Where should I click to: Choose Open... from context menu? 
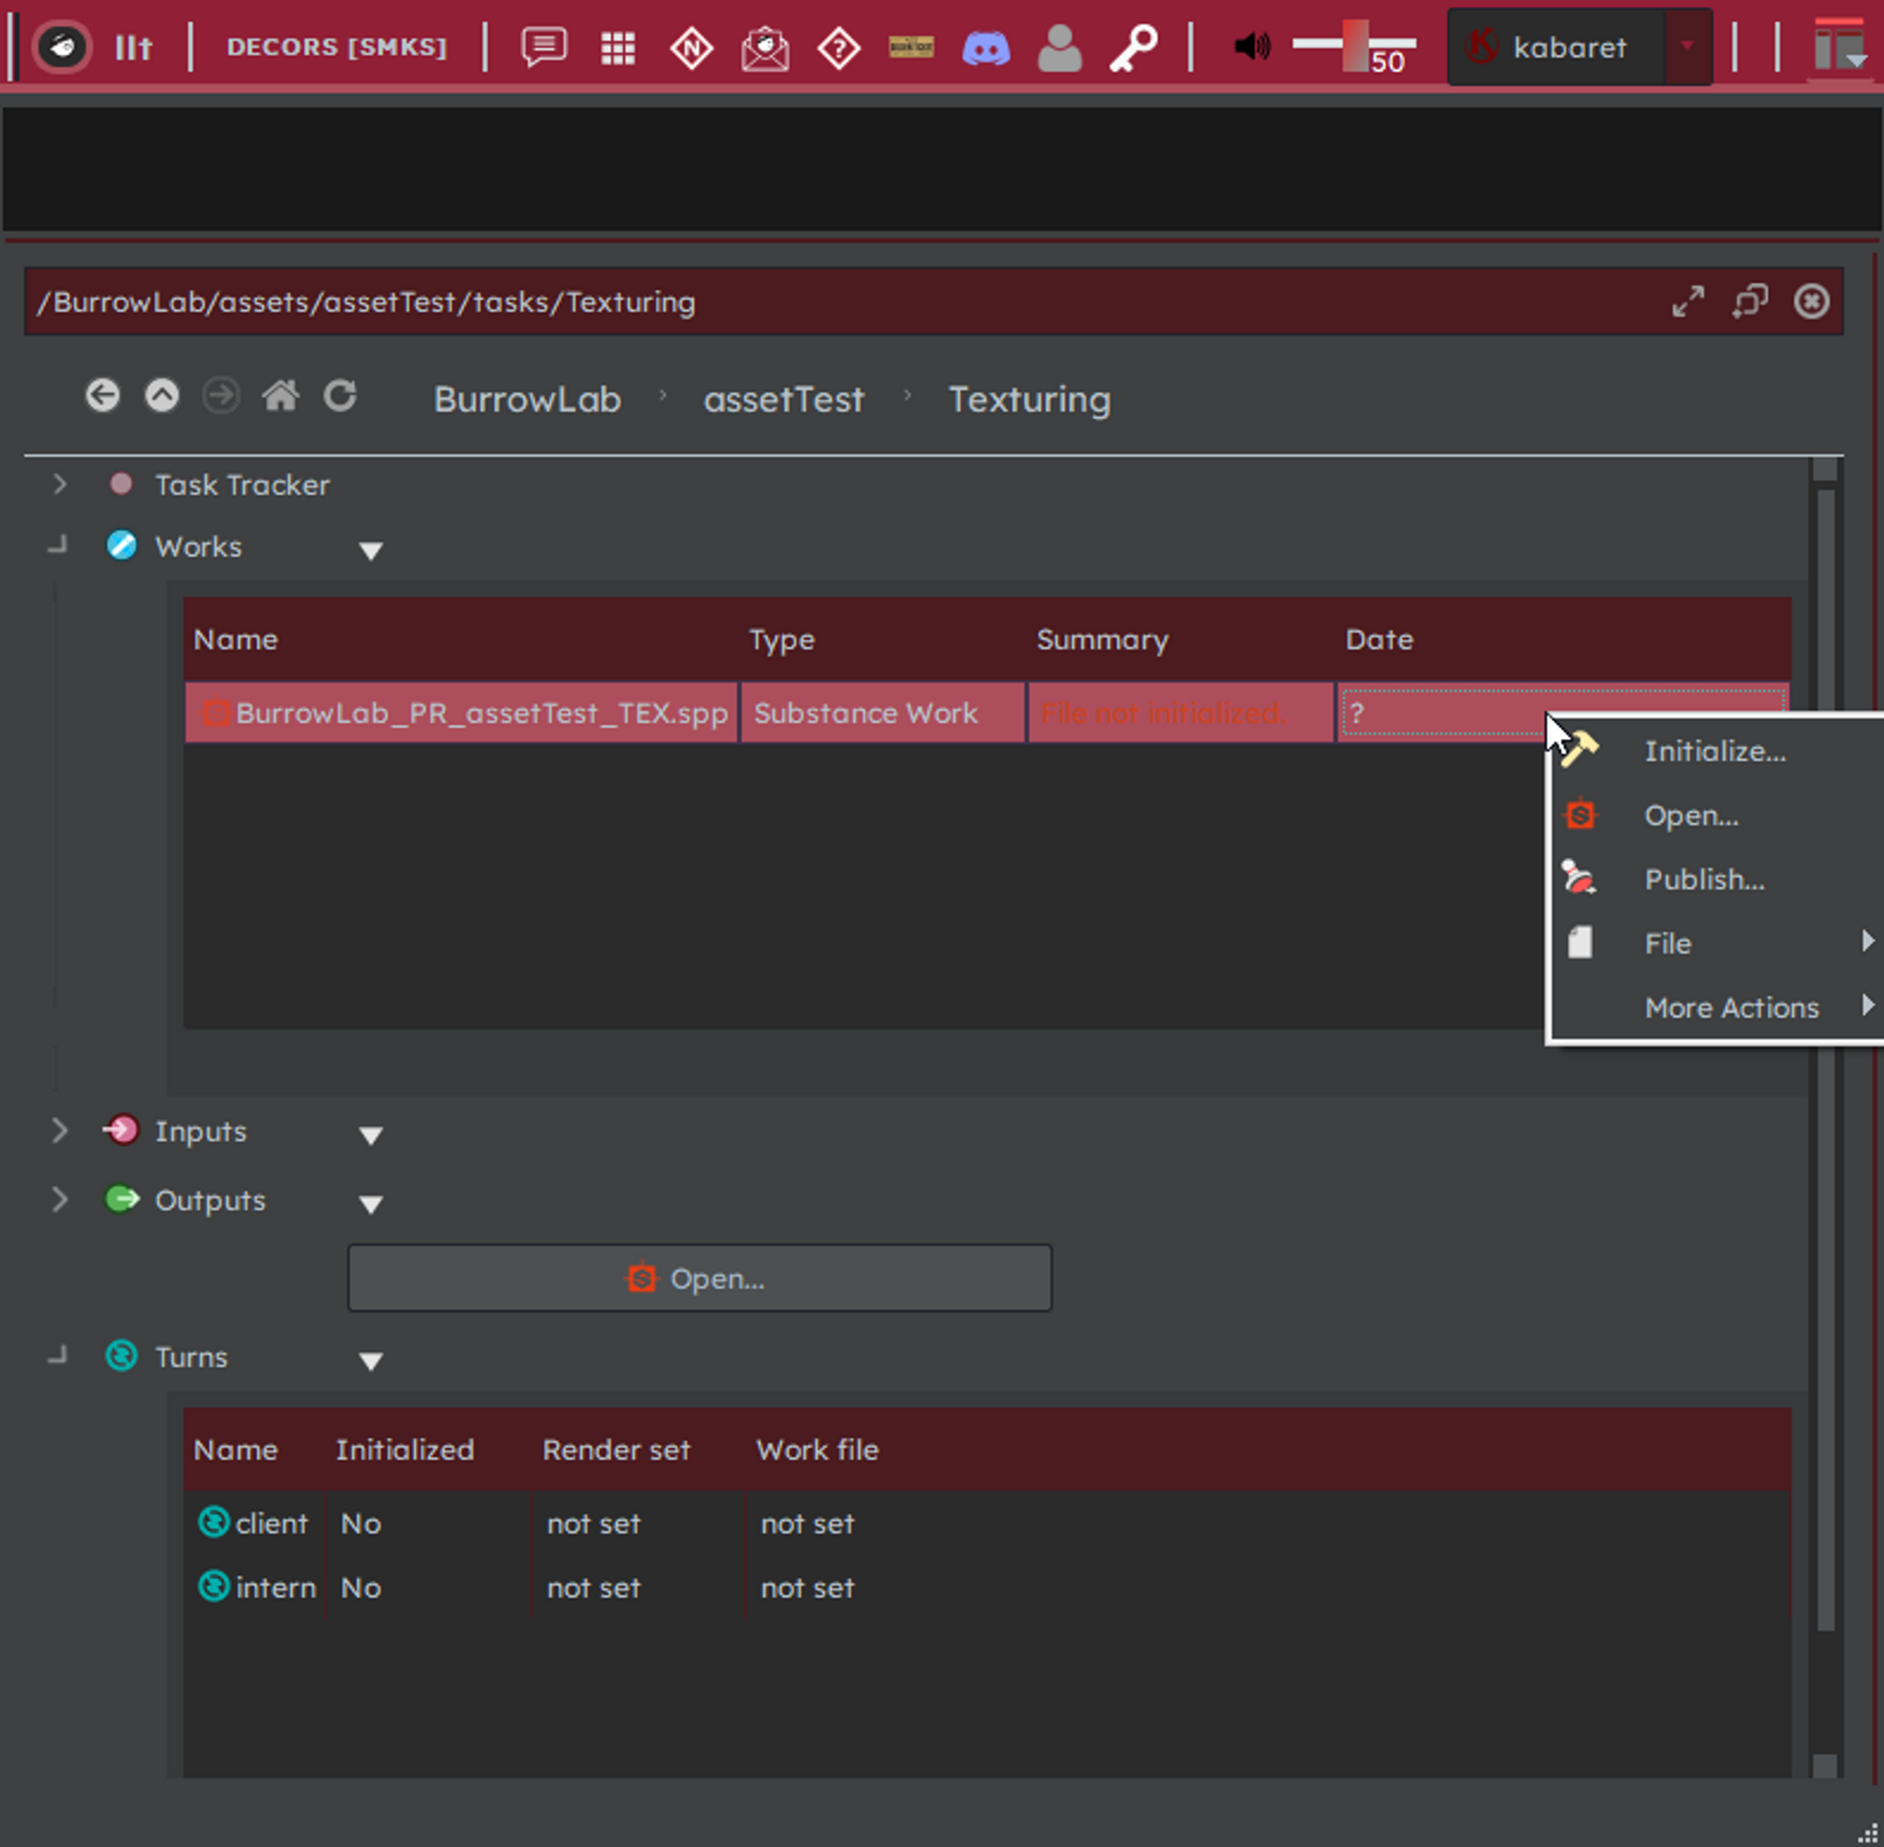tap(1714, 816)
